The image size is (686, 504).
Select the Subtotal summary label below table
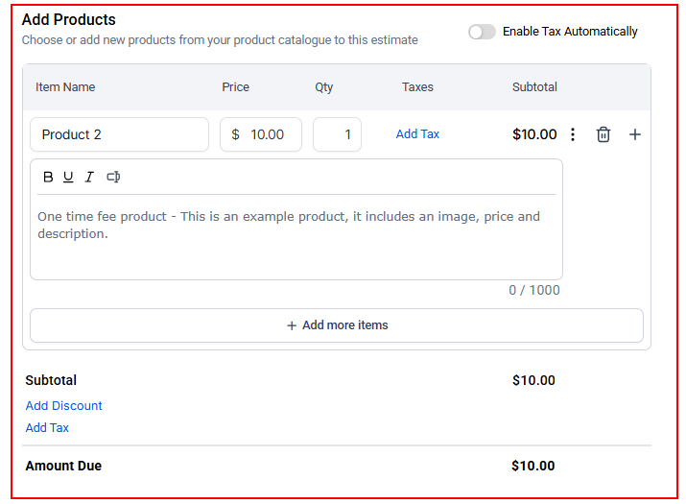point(51,380)
